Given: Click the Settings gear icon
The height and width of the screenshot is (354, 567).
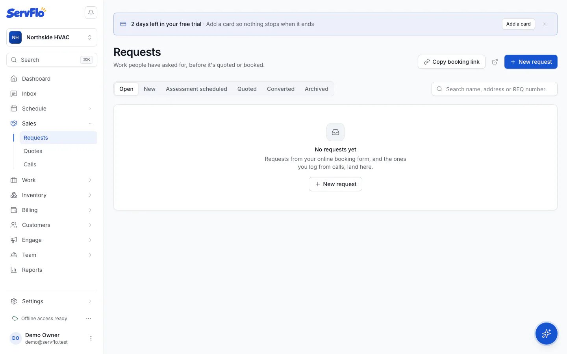Looking at the screenshot, I should 14,301.
